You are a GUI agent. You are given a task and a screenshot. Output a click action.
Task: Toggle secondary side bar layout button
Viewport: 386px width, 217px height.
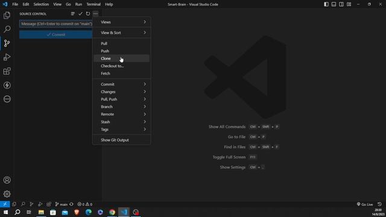[341, 4]
